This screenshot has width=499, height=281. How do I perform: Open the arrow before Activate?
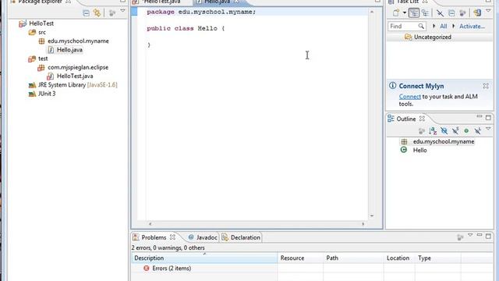pos(454,26)
